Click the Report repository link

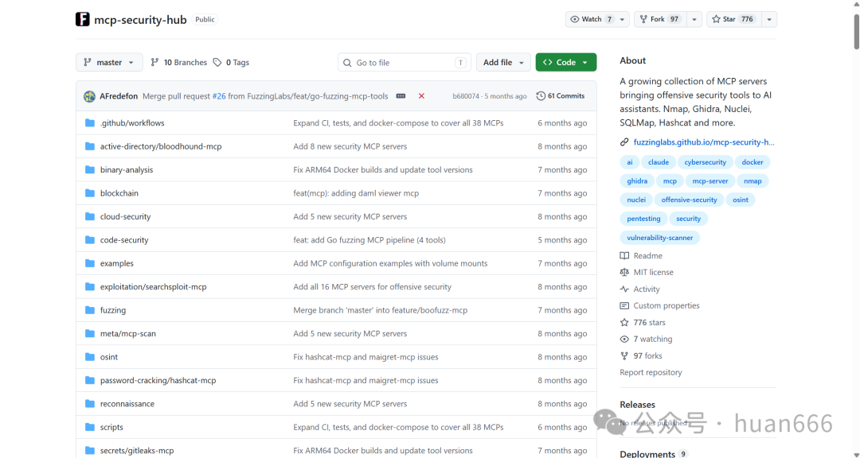tap(651, 373)
